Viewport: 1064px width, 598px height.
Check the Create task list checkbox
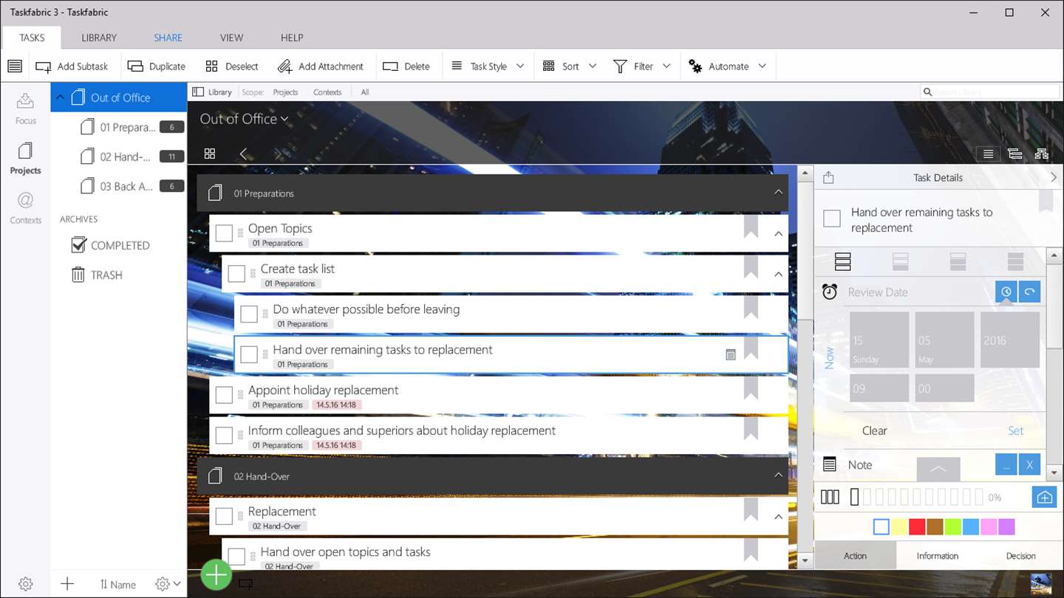coord(236,274)
